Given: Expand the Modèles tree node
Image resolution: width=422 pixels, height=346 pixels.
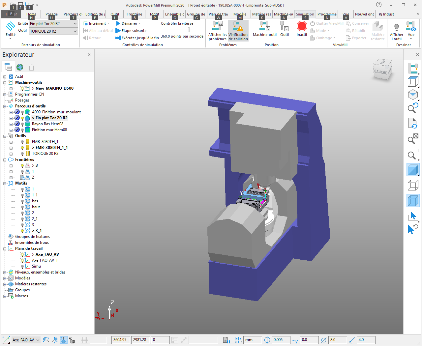Looking at the screenshot, I should (x=5, y=278).
